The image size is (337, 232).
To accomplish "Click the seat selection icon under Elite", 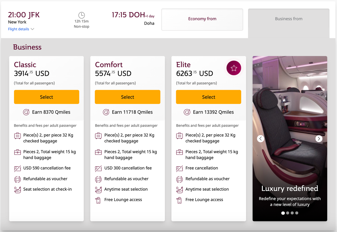I will point(179,189).
